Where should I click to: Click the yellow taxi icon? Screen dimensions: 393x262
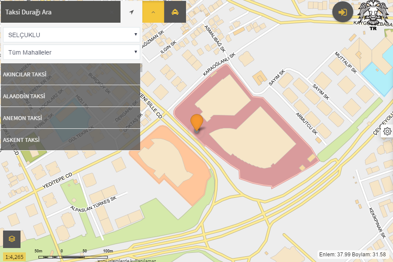point(175,12)
